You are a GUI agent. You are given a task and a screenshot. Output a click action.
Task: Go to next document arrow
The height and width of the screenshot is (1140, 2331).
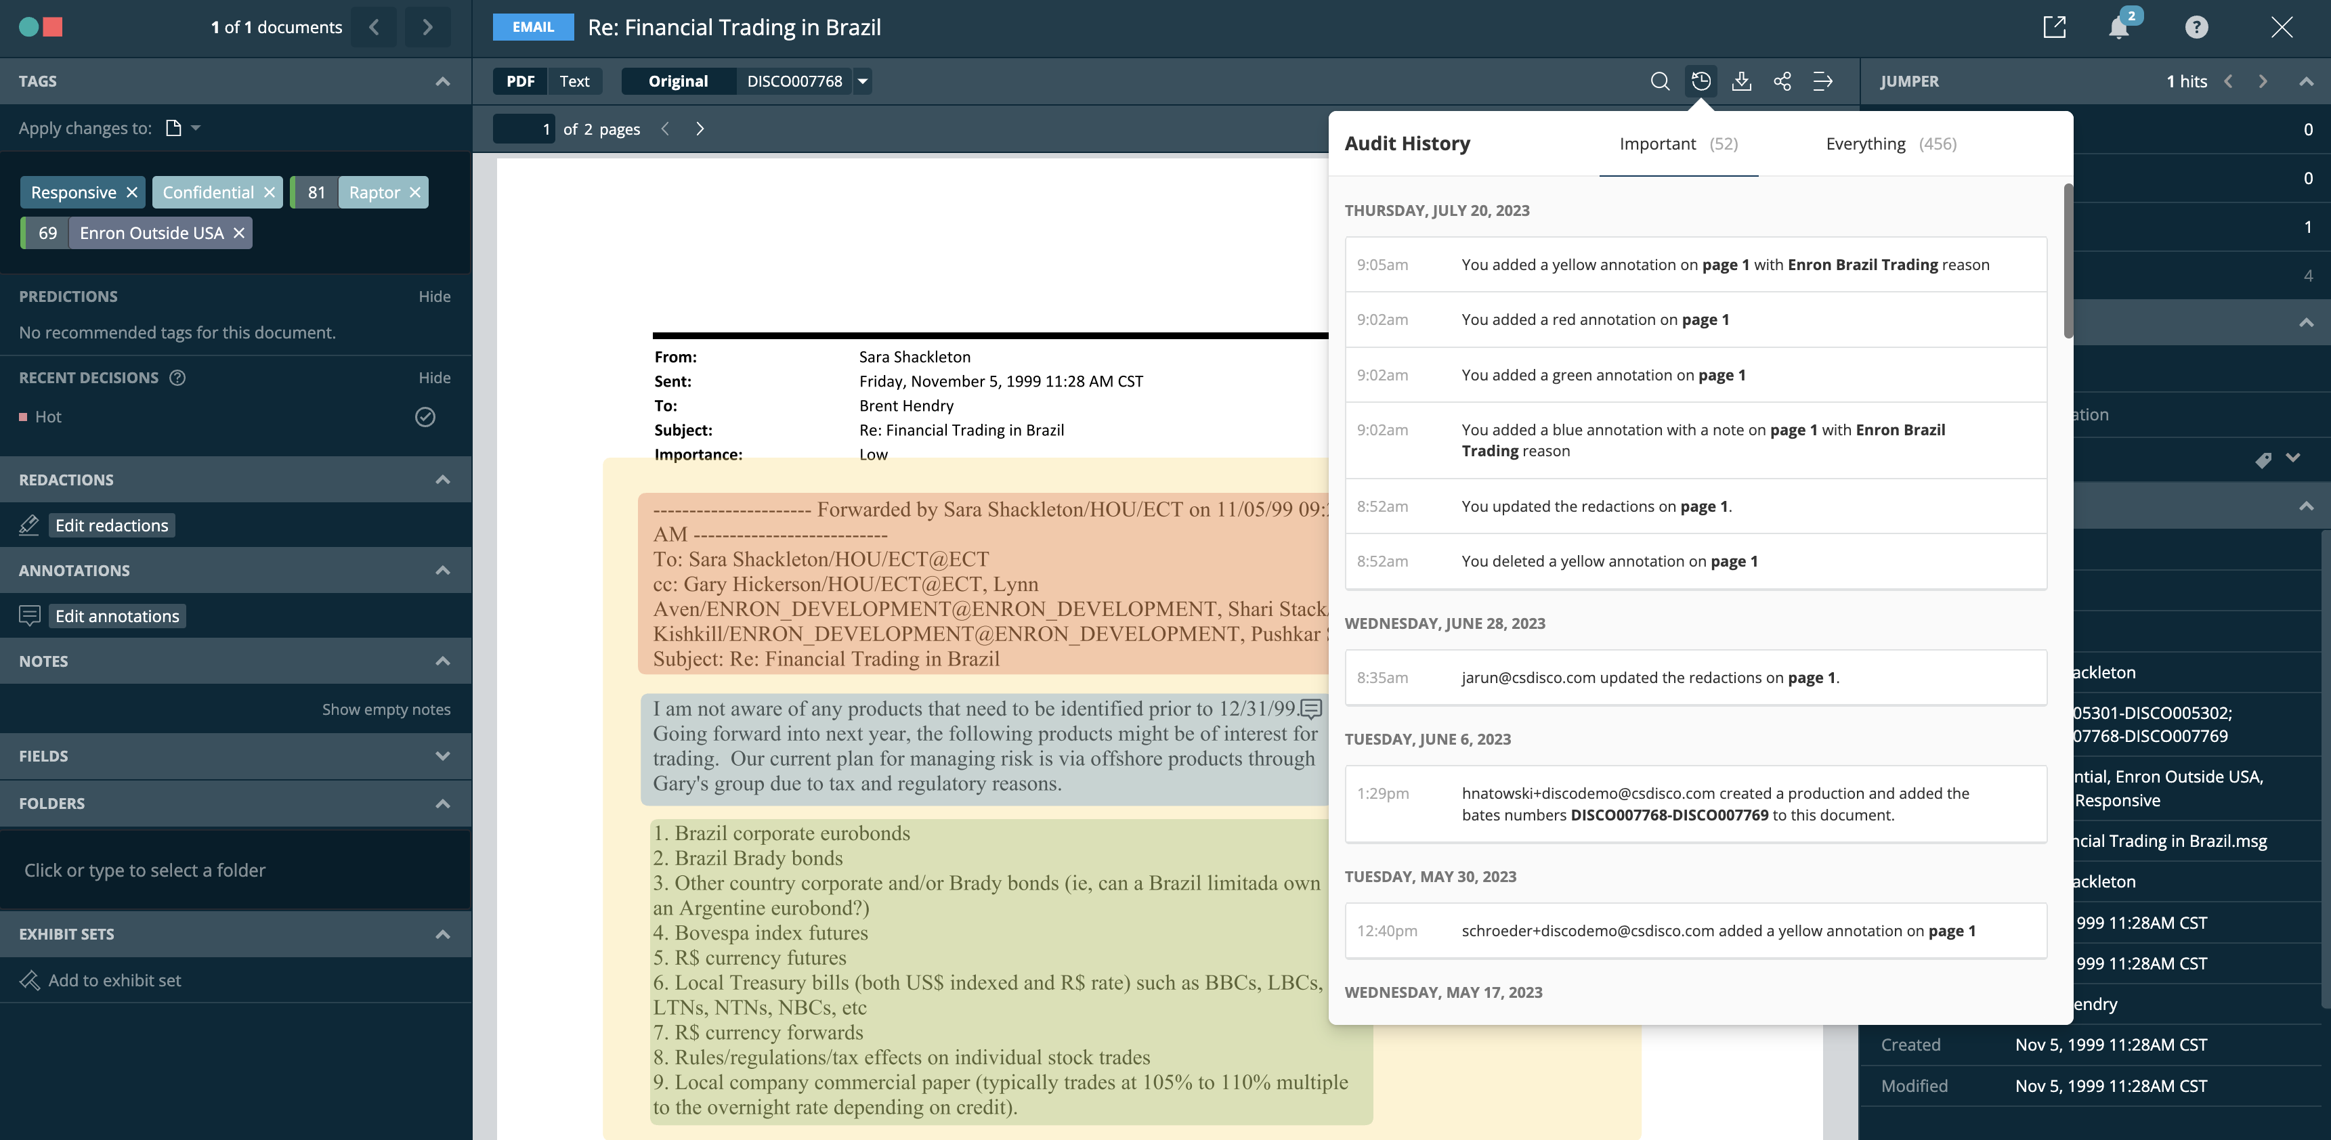(x=427, y=27)
